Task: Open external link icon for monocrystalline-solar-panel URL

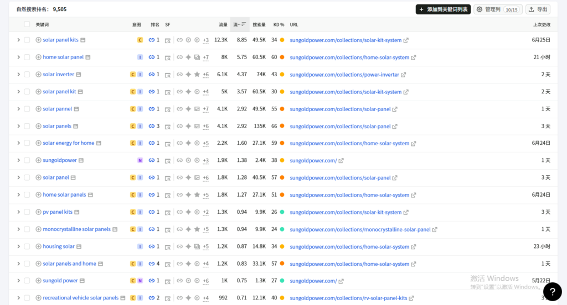Action: pyautogui.click(x=435, y=229)
